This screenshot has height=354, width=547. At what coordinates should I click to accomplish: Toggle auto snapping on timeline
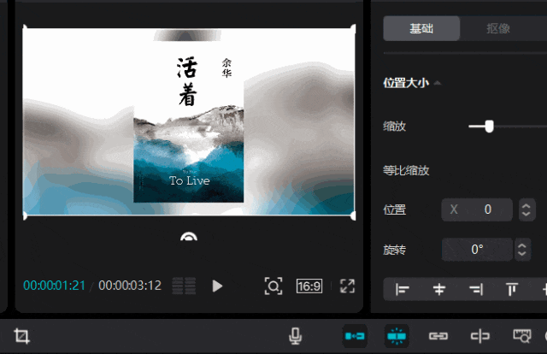click(x=397, y=336)
